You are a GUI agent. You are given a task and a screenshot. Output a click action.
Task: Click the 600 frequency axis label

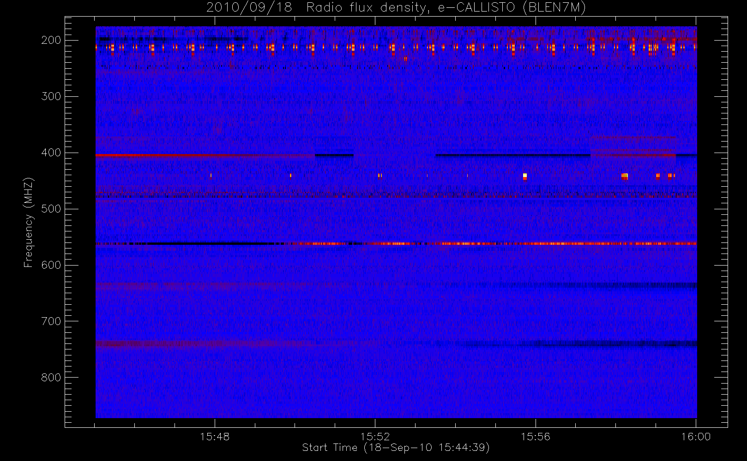pos(51,266)
